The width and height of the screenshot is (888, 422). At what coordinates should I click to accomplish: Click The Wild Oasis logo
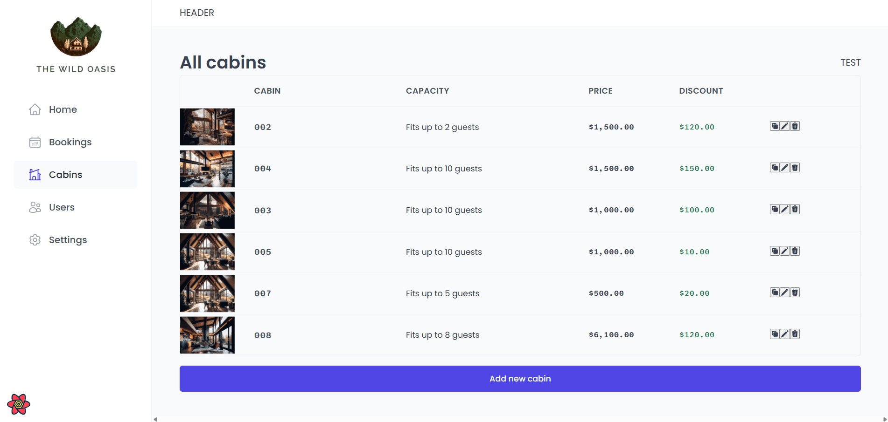76,37
